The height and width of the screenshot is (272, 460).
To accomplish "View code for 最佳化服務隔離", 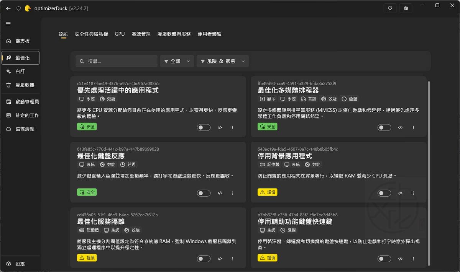I will tap(220, 259).
